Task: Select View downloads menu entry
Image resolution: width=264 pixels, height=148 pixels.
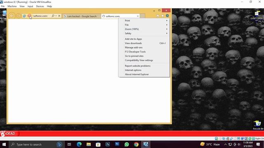Action: click(144, 43)
